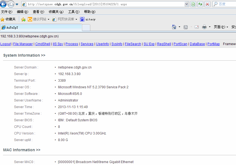Open the RegShell link
The image size is (236, 165).
click(164, 44)
